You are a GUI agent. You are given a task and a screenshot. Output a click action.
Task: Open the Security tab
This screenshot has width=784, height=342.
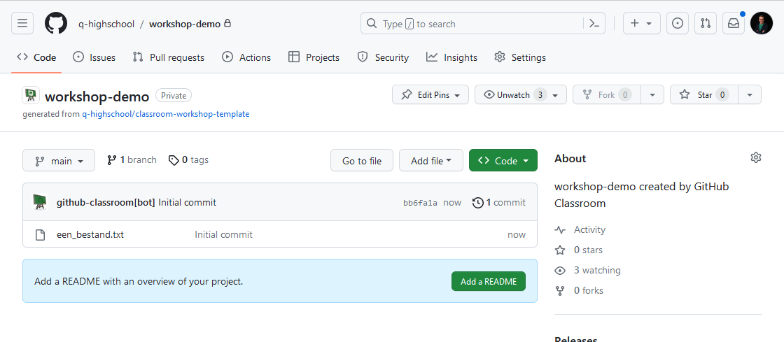click(383, 57)
